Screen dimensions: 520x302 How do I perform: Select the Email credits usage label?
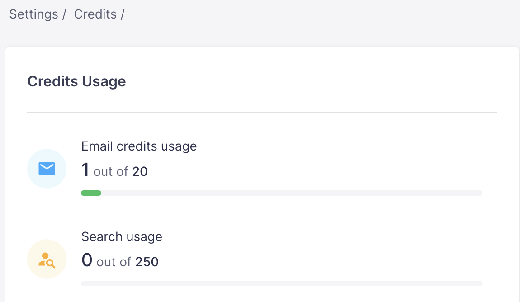click(x=139, y=146)
